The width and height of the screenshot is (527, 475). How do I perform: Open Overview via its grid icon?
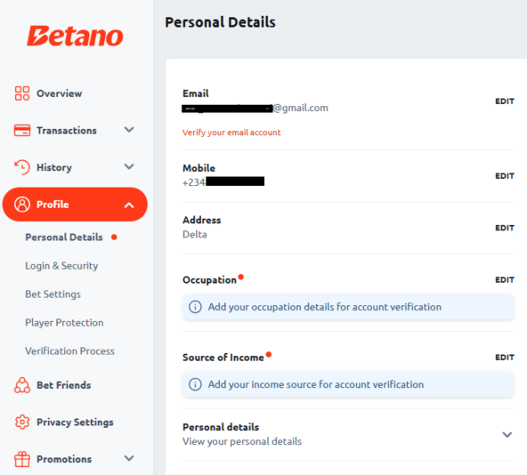[22, 93]
